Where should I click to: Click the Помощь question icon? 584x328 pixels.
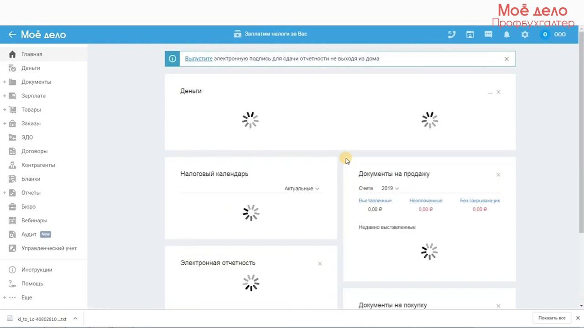coord(12,283)
